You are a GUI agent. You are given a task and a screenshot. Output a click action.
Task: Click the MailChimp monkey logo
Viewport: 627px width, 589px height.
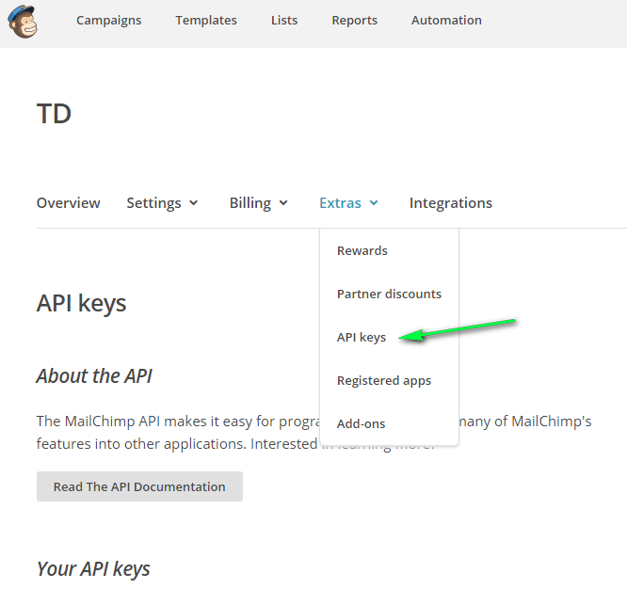pyautogui.click(x=24, y=22)
